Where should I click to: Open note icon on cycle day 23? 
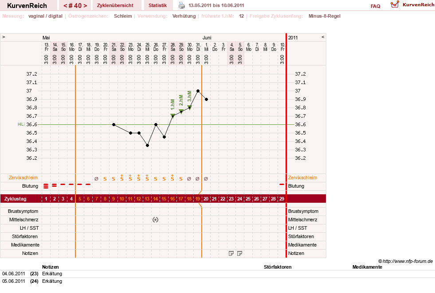pos(231,253)
